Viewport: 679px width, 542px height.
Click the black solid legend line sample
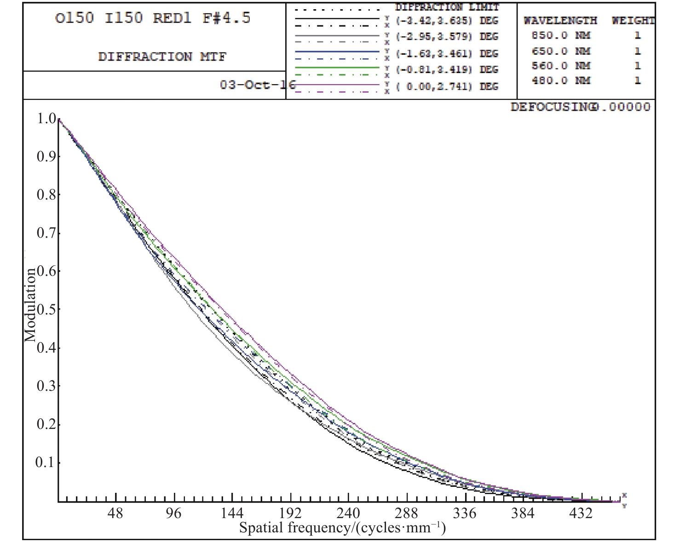[x=337, y=19]
